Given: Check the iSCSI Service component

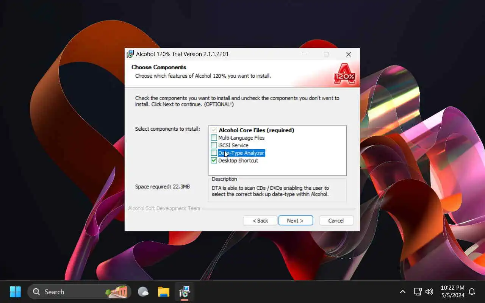Looking at the screenshot, I should coord(214,145).
